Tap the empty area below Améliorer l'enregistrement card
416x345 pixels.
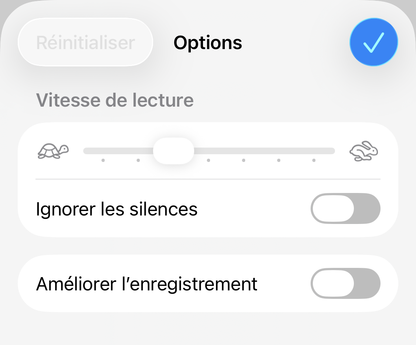pyautogui.click(x=208, y=329)
